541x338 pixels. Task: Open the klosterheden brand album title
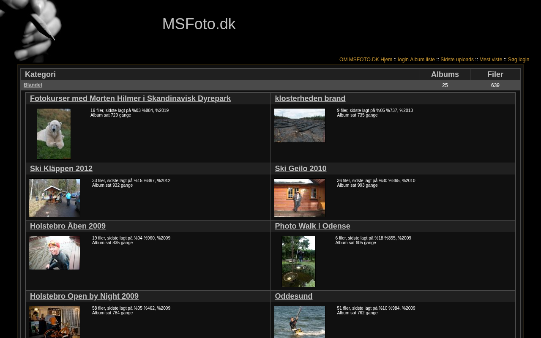310,98
